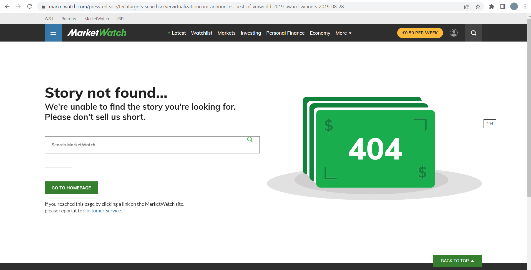Click GO TO HOMEPAGE button
The image size is (531, 270).
[x=71, y=188]
